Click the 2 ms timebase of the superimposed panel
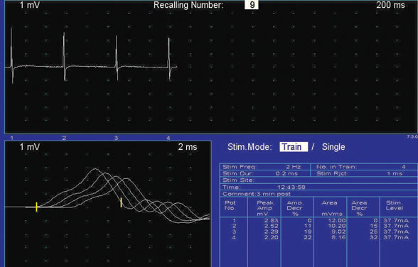 coord(188,147)
